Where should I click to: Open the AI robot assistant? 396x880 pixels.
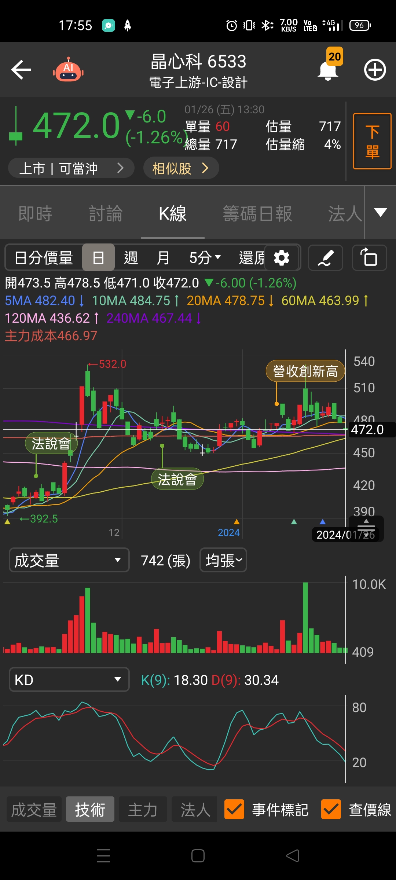[x=68, y=70]
